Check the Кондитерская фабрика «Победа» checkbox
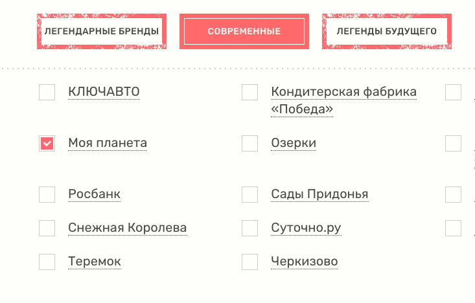This screenshot has width=475, height=303. pos(249,93)
